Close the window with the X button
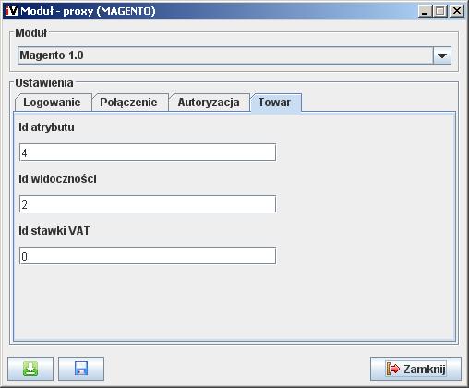 457,11
